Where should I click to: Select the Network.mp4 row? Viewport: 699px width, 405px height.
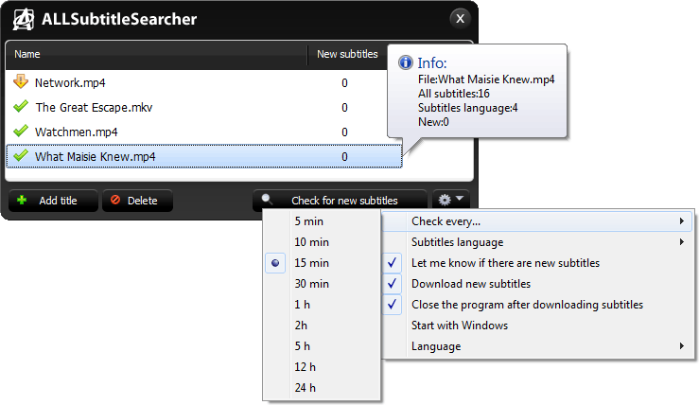tap(203, 82)
